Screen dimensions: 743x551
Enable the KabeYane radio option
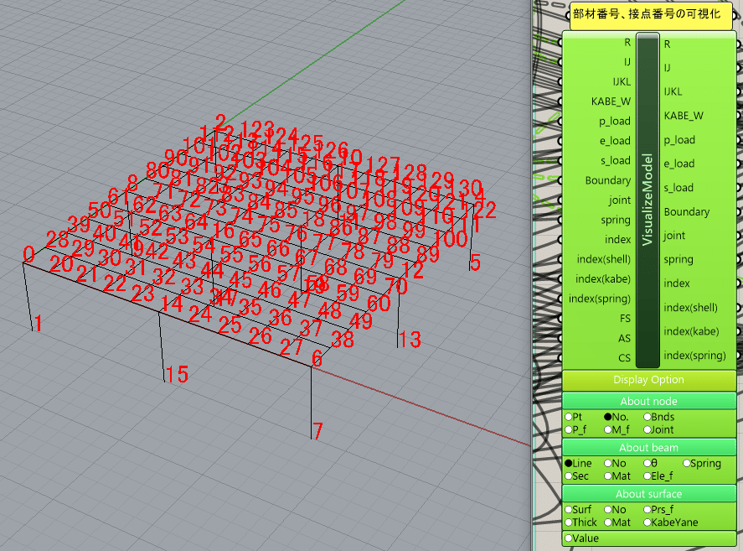647,522
